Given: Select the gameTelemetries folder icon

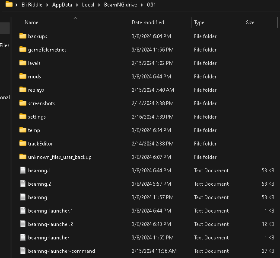Looking at the screenshot, I should (x=23, y=50).
